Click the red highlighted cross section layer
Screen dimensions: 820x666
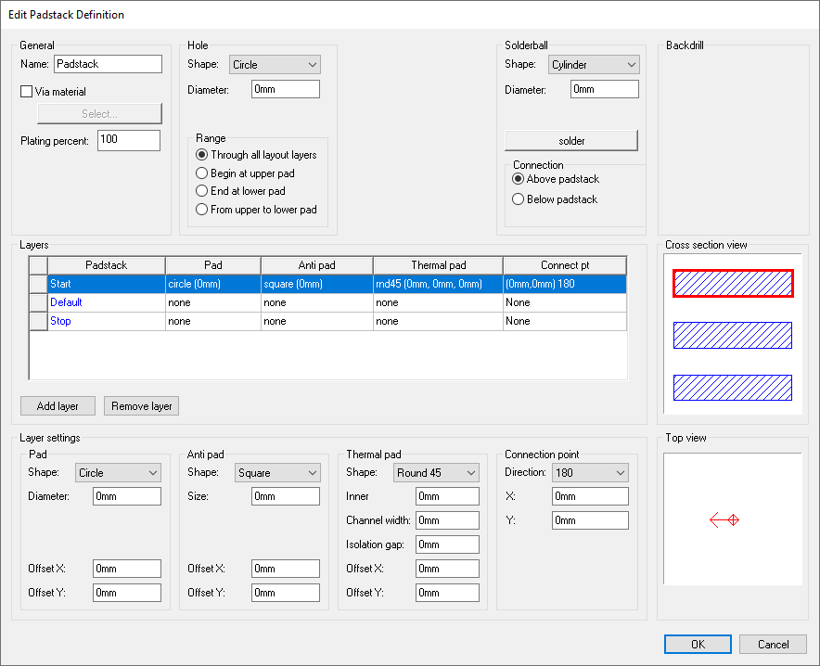pos(733,283)
